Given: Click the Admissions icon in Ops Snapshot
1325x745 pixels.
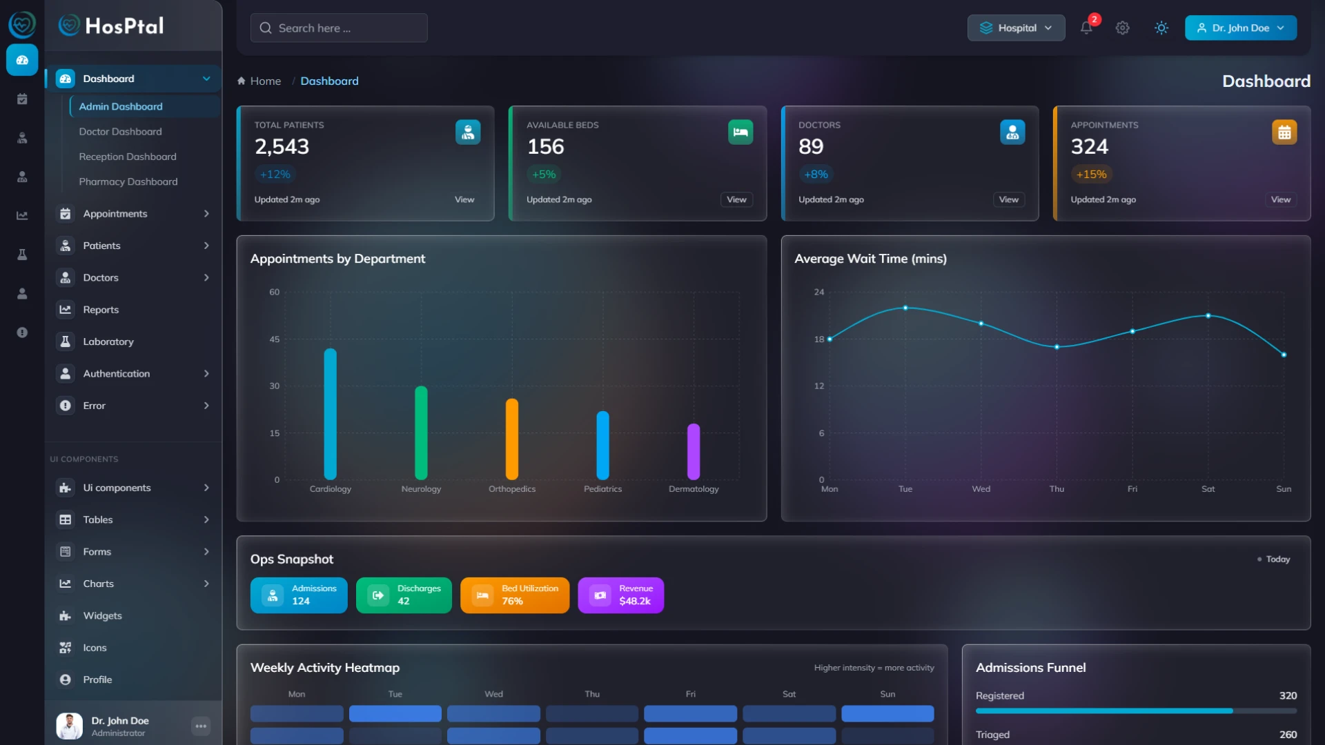Looking at the screenshot, I should click(273, 595).
